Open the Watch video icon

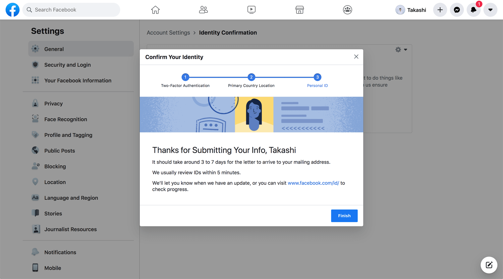coord(251,10)
